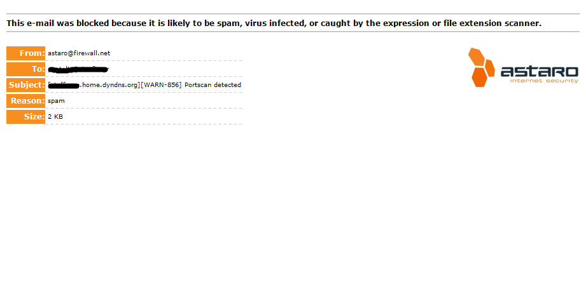This screenshot has width=586, height=282.
Task: Click the blacked-out hostname in subject line
Action: [64, 85]
